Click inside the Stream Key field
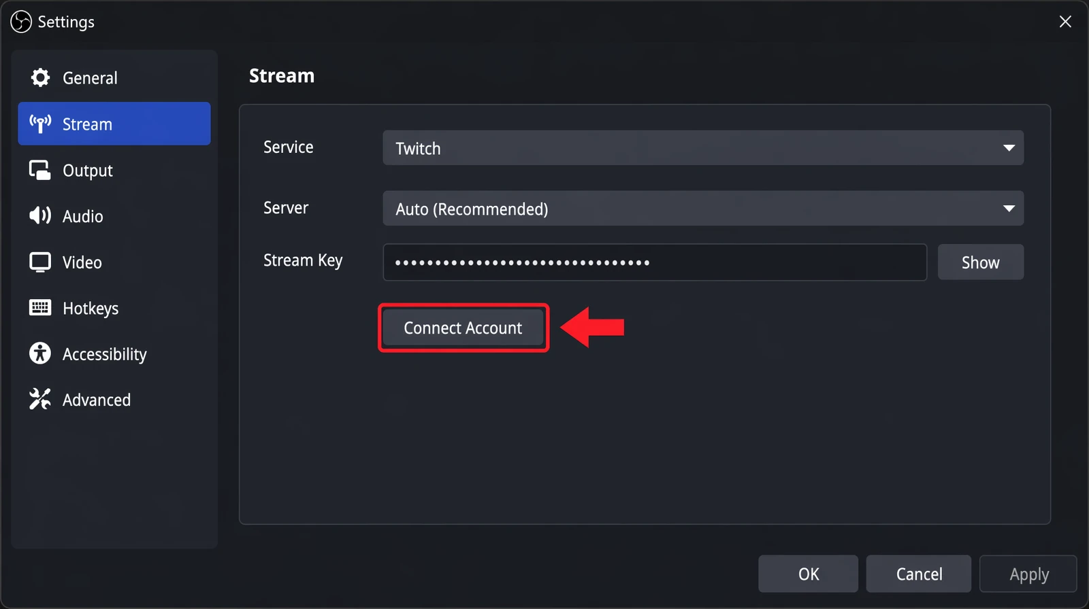Image resolution: width=1089 pixels, height=609 pixels. [653, 262]
